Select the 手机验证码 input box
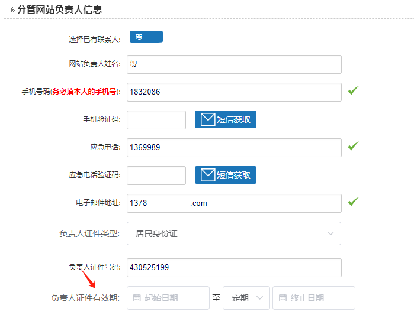This screenshot has width=414, height=331. 156,119
